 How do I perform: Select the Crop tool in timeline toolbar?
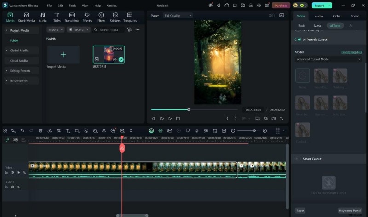click(x=59, y=131)
